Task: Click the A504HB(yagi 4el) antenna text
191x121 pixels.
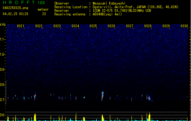Action: click(107, 14)
